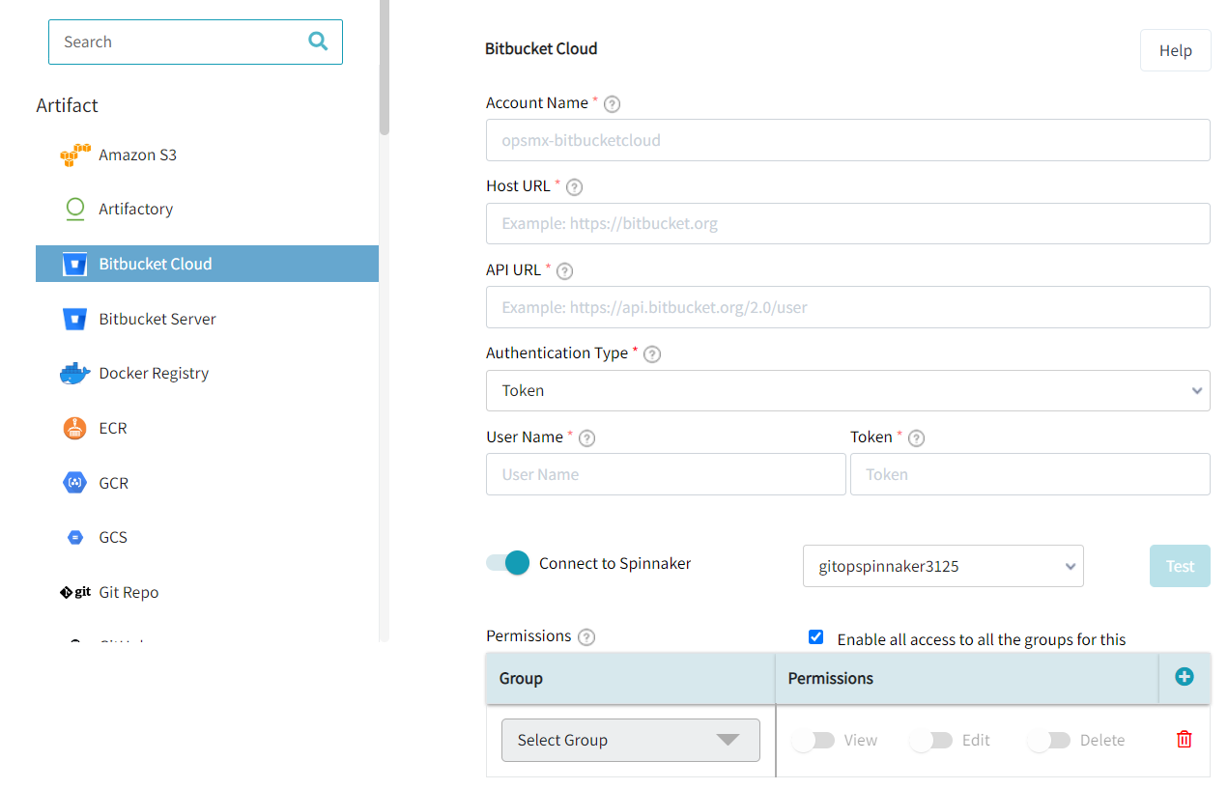1228x789 pixels.
Task: Select the Amazon S3 artifact icon
Action: point(75,155)
